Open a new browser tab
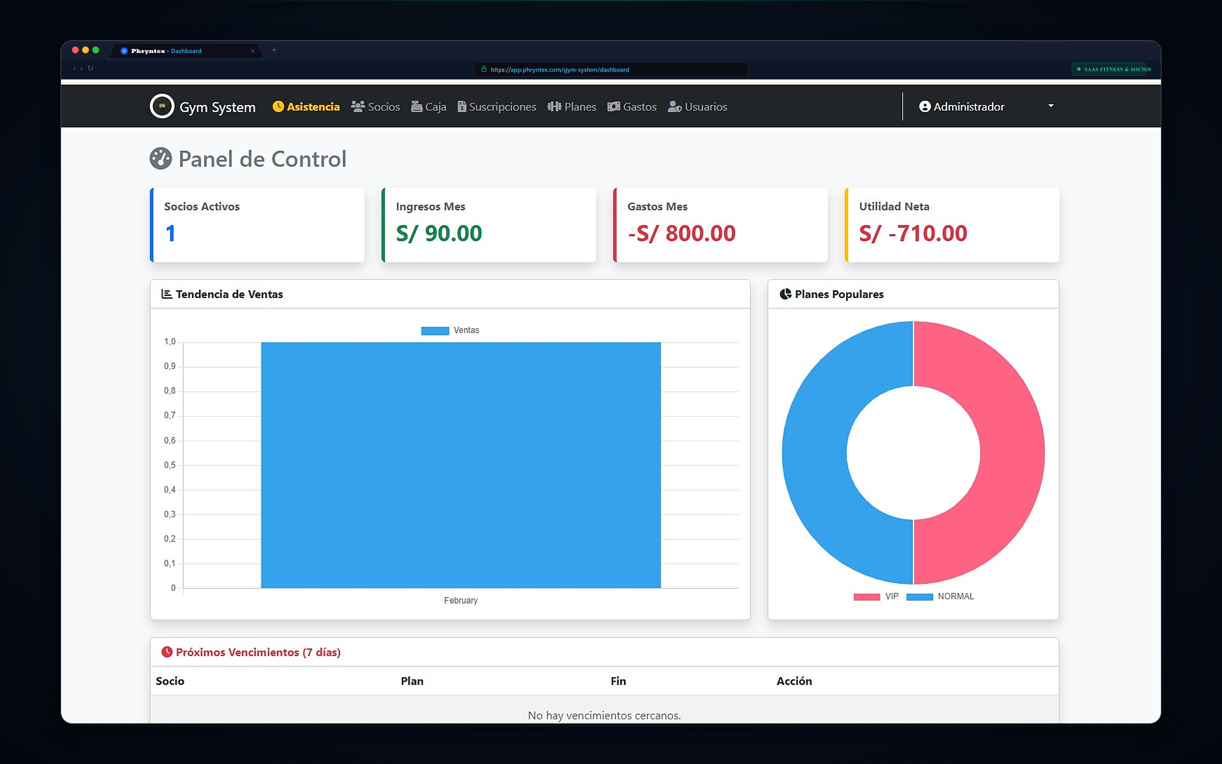Screen dimensions: 1222x764 pyautogui.click(x=274, y=50)
